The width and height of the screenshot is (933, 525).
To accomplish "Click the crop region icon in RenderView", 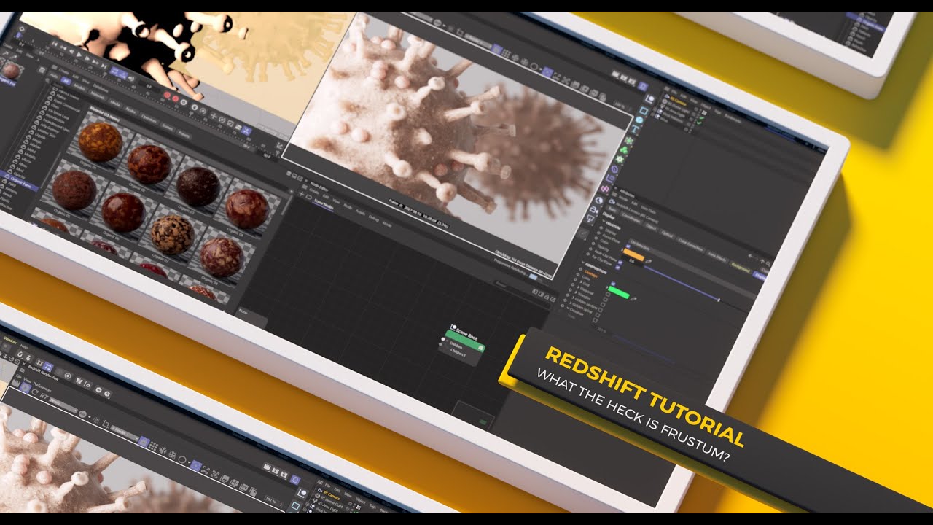I will pos(105,424).
